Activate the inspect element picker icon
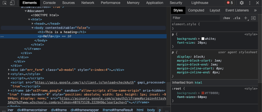Screen dimensions: 262x112 tap(5, 3)
